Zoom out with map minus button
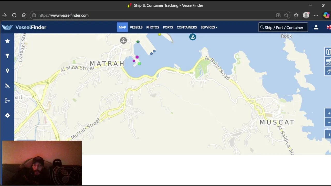 pos(329,122)
